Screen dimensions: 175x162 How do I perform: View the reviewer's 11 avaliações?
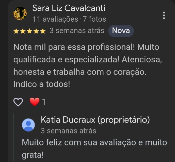pyautogui.click(x=55, y=19)
